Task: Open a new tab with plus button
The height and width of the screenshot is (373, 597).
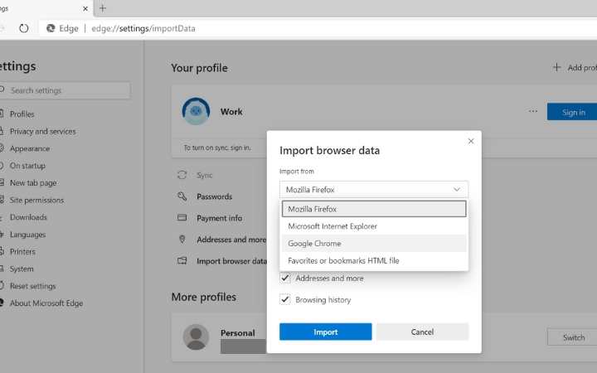Action: pos(103,8)
